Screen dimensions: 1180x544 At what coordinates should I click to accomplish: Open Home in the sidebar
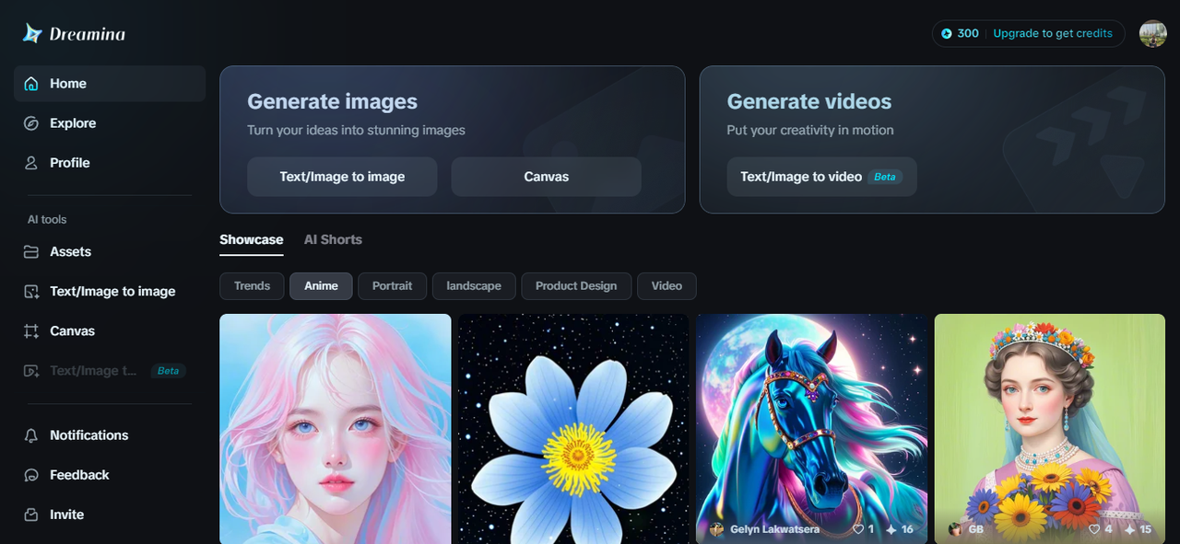(x=110, y=84)
